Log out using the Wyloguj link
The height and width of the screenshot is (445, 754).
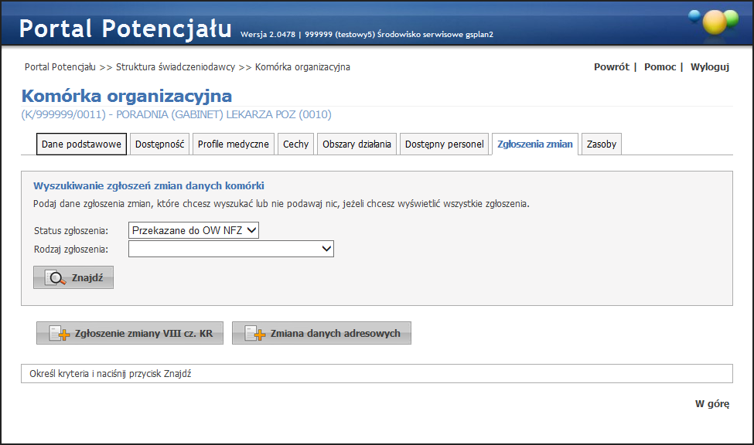coord(709,67)
